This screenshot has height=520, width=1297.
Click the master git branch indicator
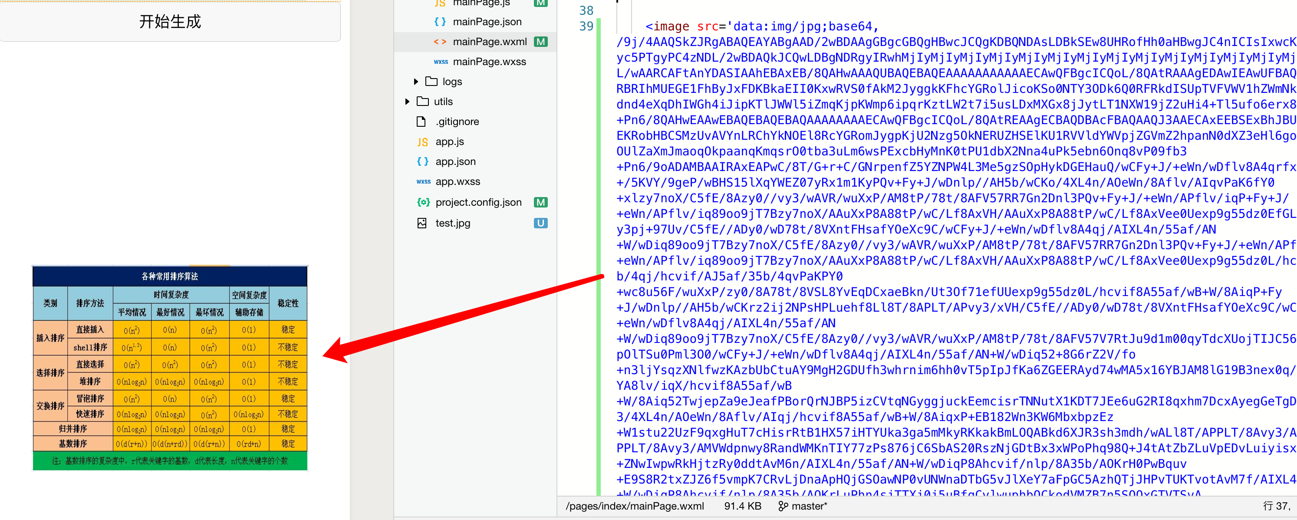(x=803, y=506)
